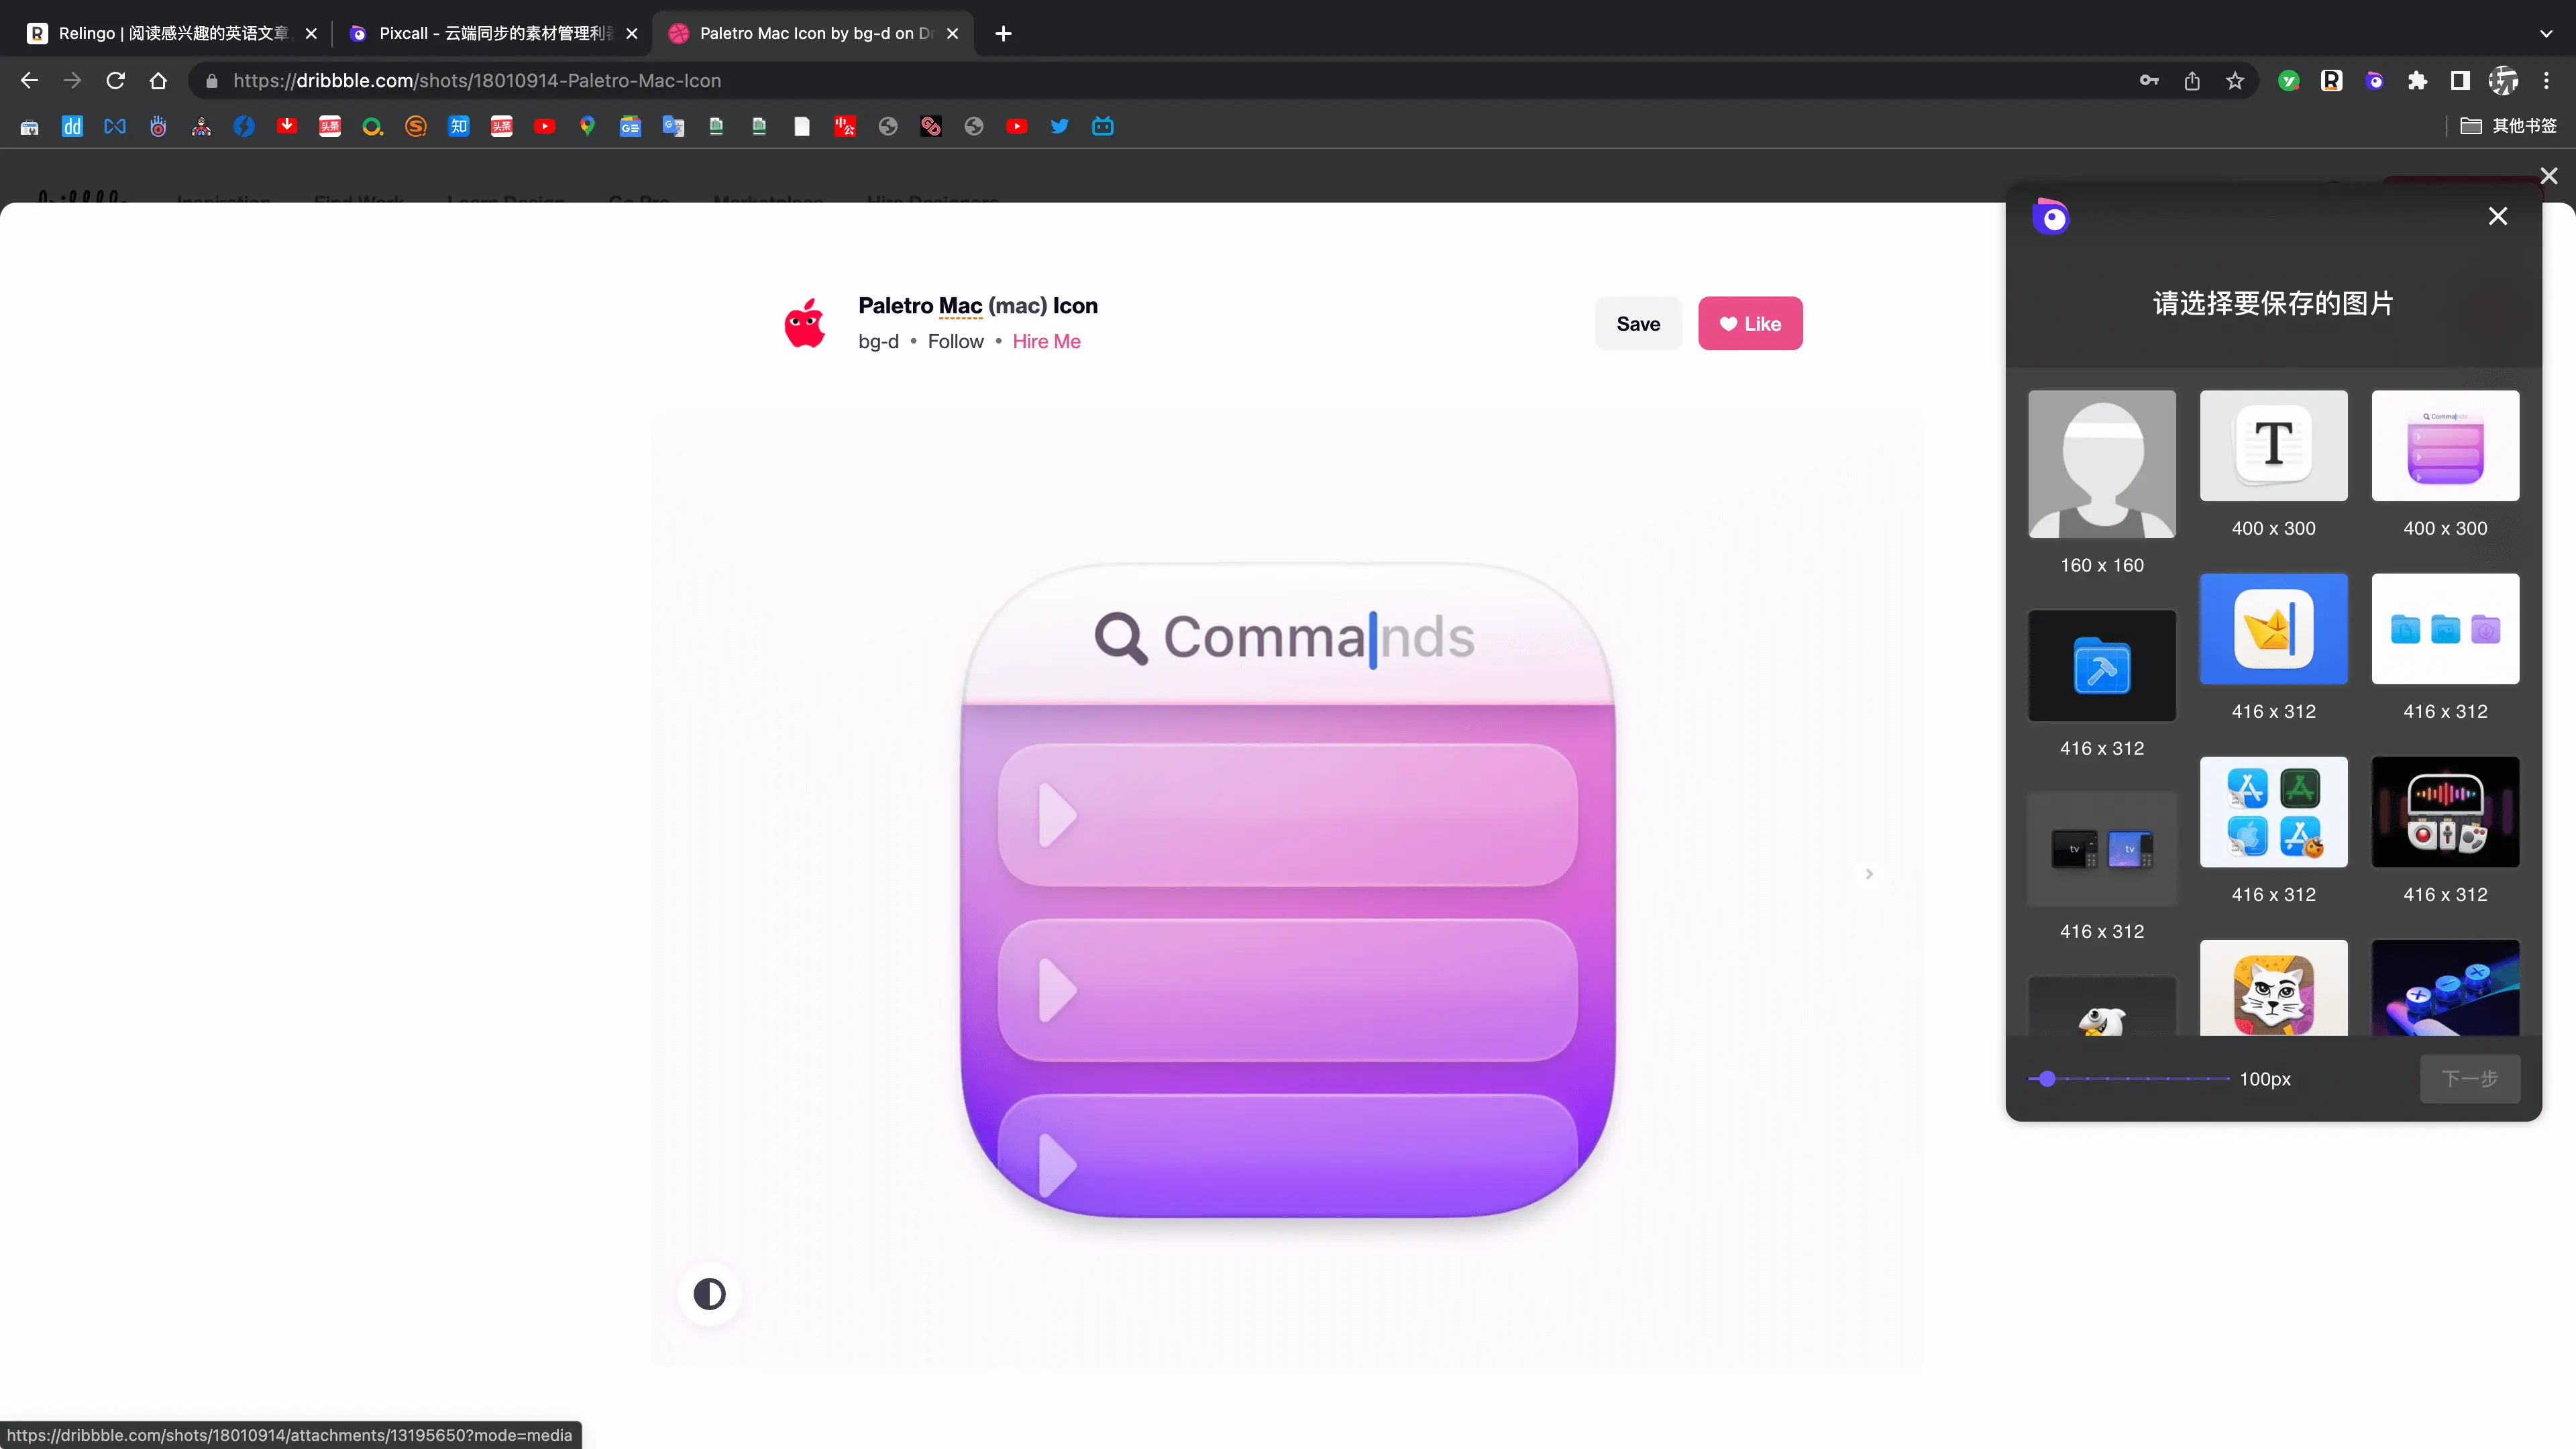Click the 下一步 next step button
This screenshot has height=1449, width=2576.
2469,1078
